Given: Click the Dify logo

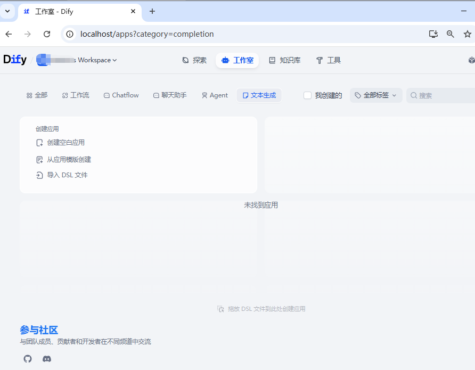Looking at the screenshot, I should click(x=15, y=60).
